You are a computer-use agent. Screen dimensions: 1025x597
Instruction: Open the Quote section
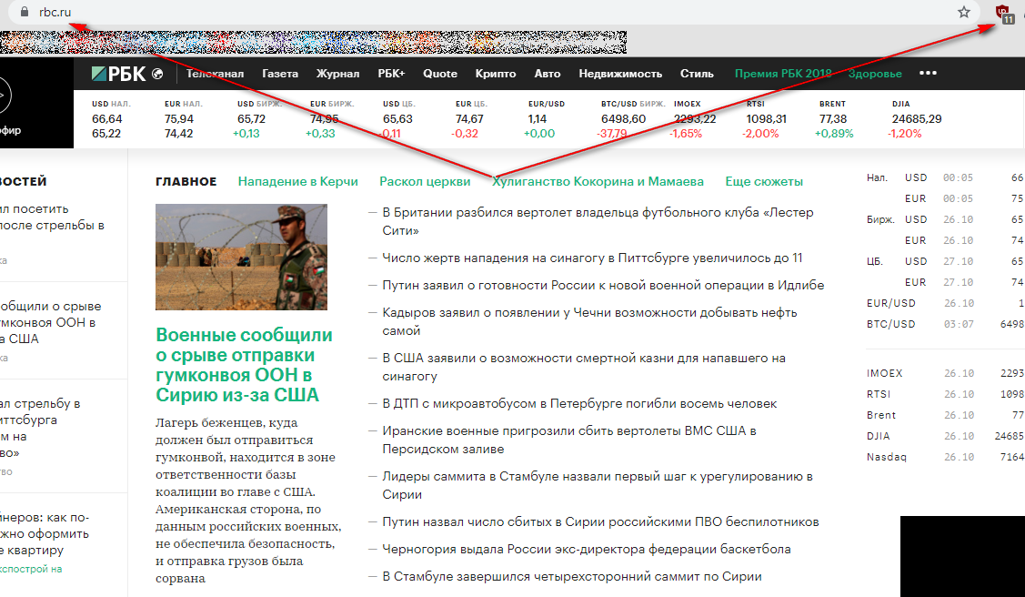point(440,74)
